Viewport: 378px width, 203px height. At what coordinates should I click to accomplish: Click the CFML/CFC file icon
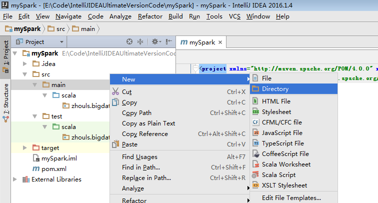[x=255, y=122]
